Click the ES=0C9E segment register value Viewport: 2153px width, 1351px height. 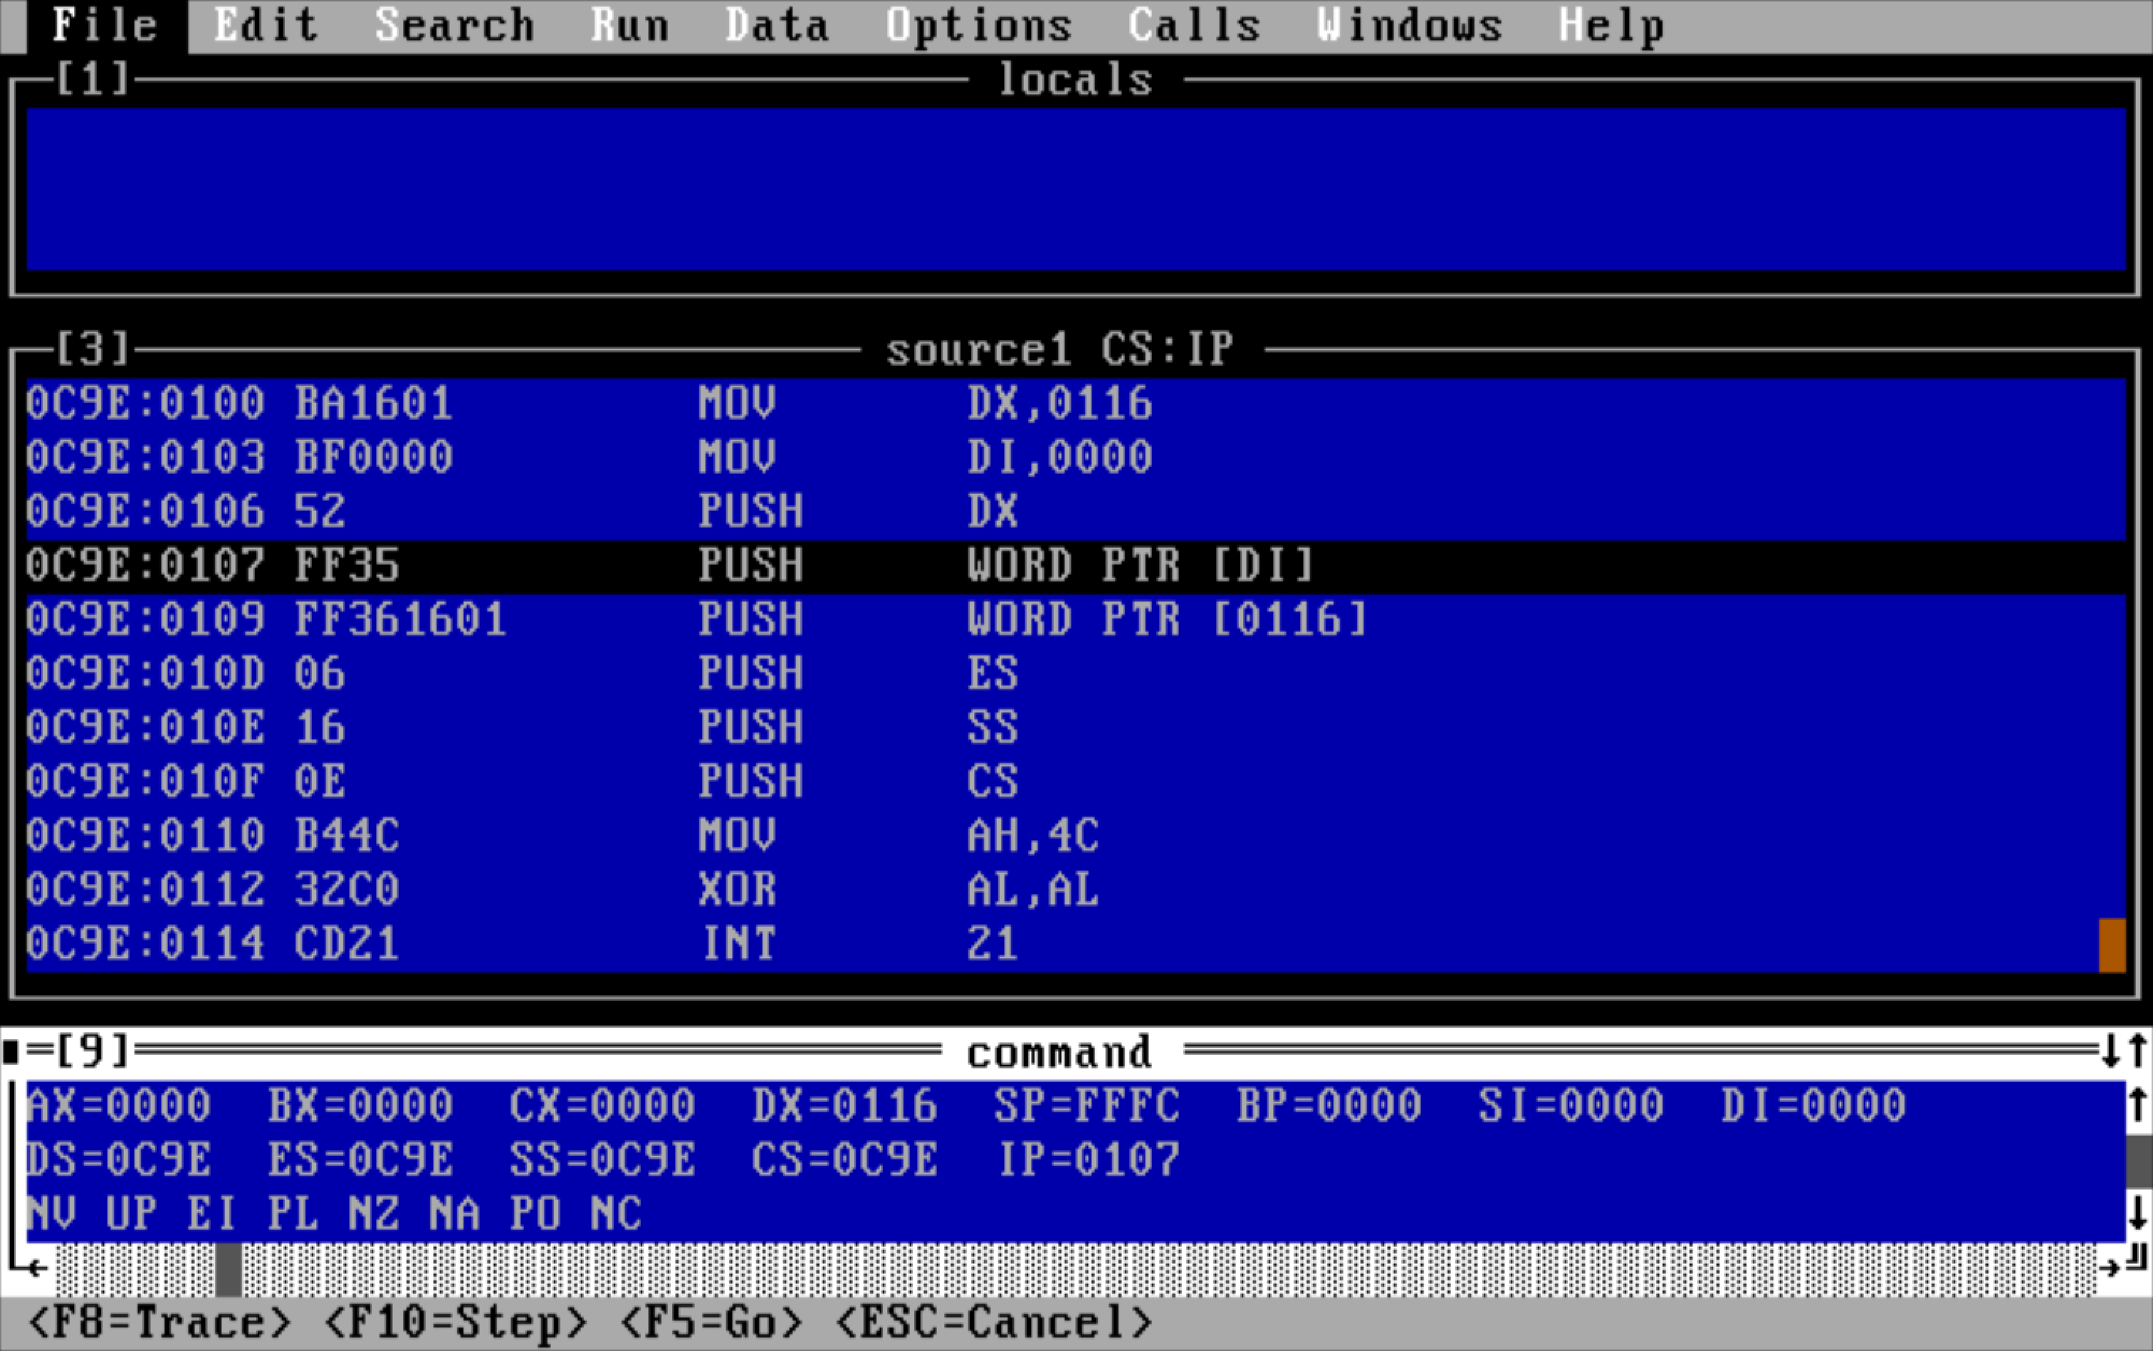(x=361, y=1160)
